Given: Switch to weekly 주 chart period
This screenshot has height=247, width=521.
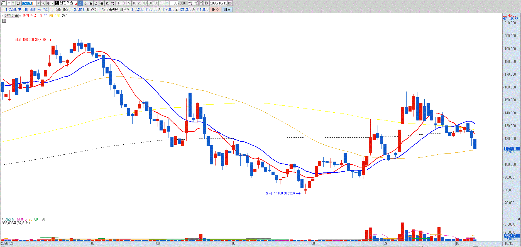Looking at the screenshot, I should tap(85, 3).
